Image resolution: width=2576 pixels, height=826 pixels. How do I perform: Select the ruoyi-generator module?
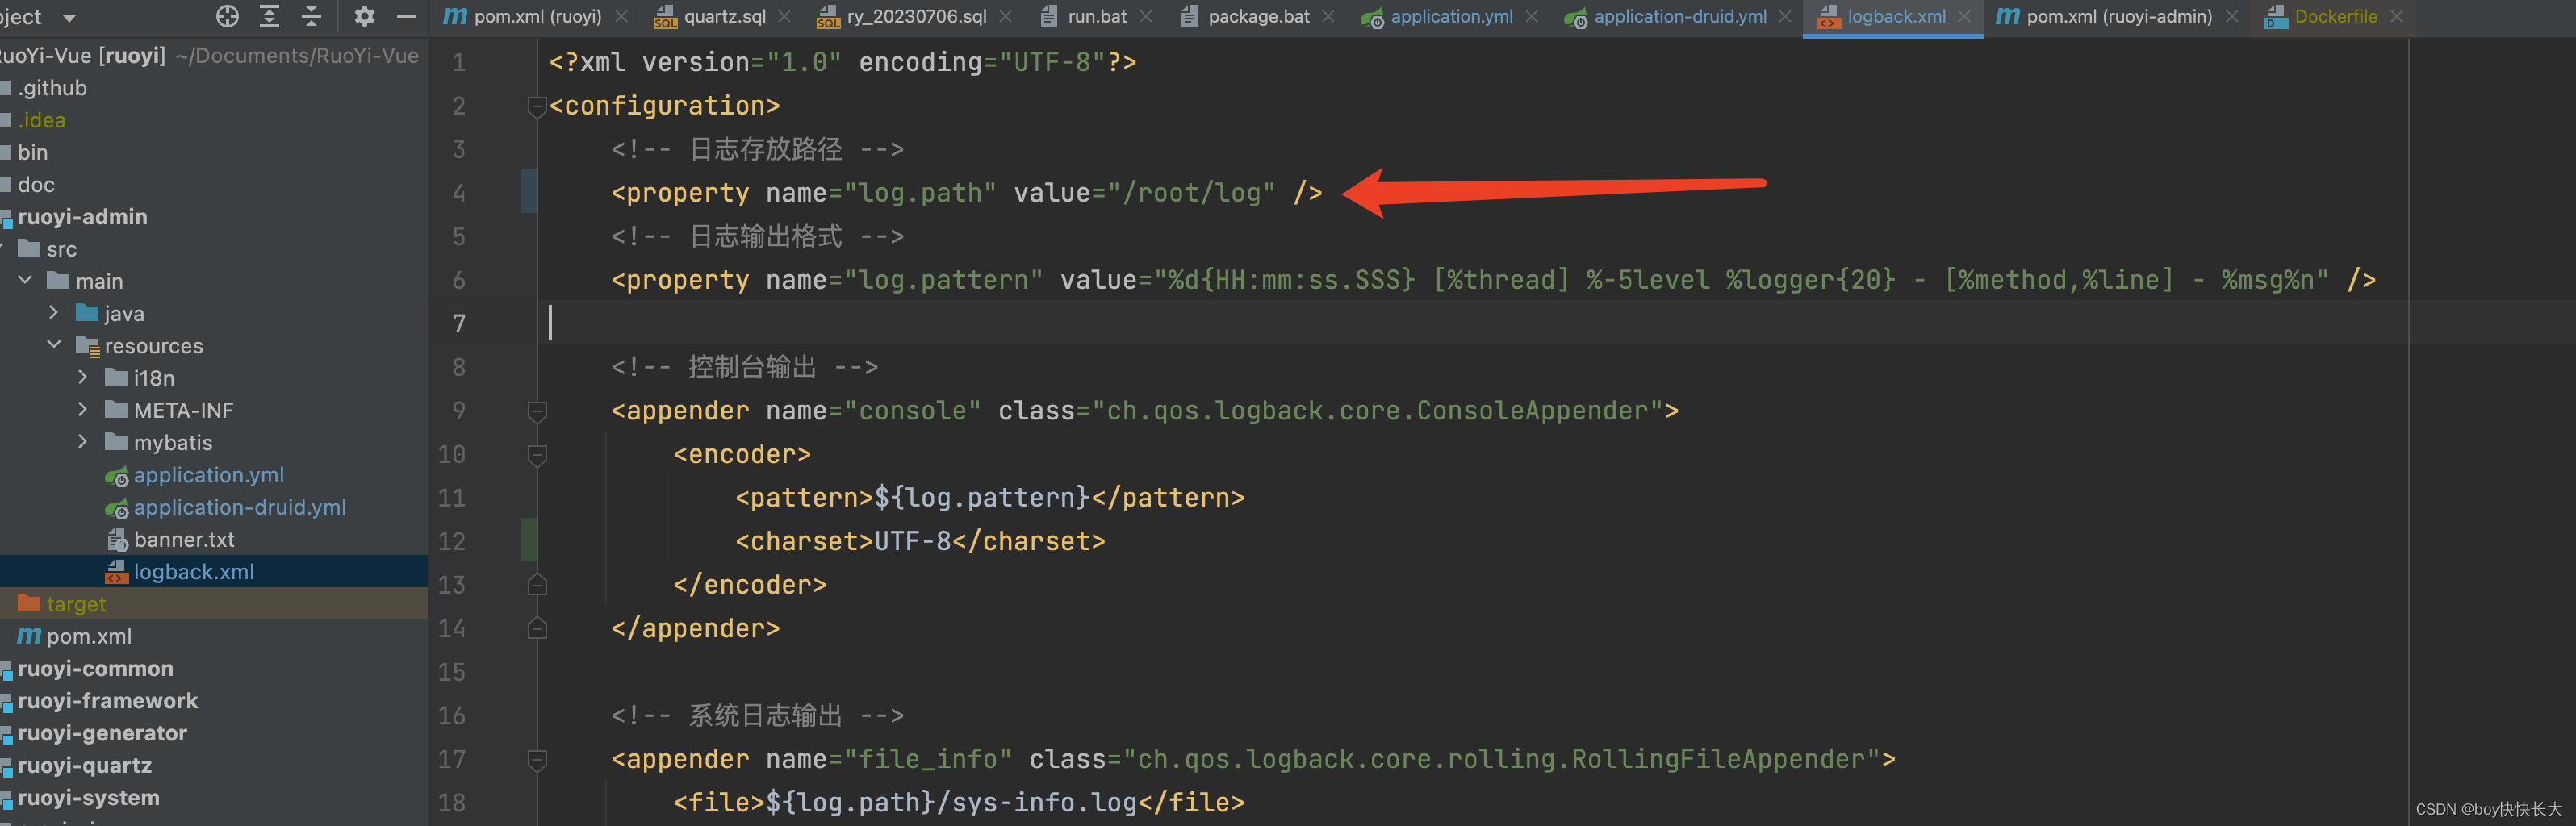102,733
